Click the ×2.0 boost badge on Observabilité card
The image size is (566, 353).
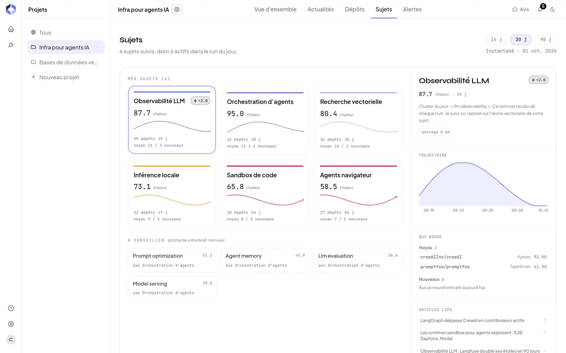coord(201,101)
